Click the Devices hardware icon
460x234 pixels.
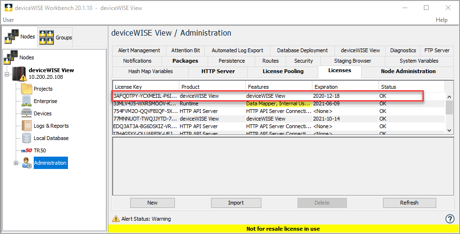point(27,113)
